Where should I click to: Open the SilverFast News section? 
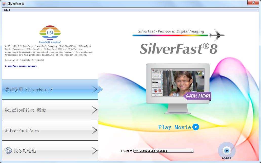tap(50, 130)
